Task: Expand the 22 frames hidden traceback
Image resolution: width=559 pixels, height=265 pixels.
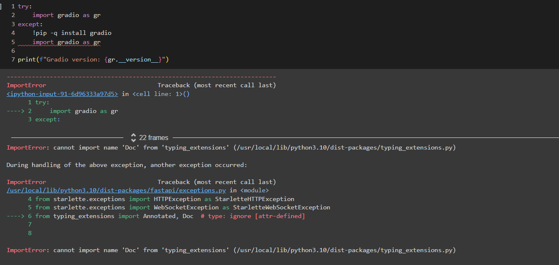Action: point(133,137)
